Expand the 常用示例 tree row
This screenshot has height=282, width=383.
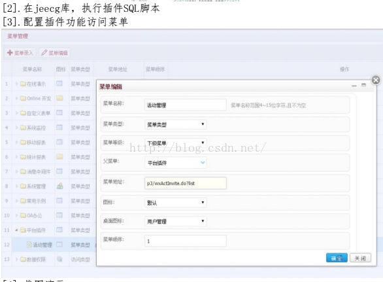click(16, 201)
